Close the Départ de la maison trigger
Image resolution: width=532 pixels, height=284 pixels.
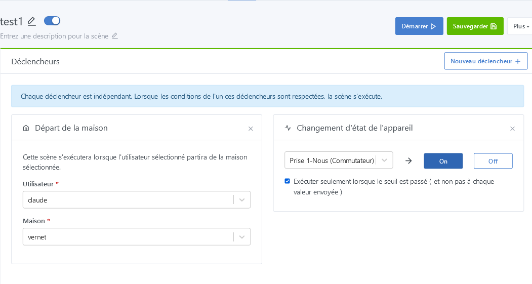pyautogui.click(x=251, y=129)
